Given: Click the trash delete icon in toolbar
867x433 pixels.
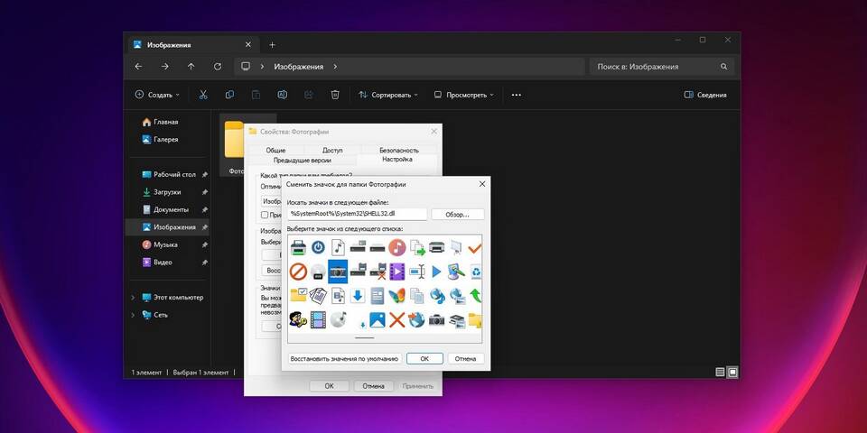Looking at the screenshot, I should (335, 95).
